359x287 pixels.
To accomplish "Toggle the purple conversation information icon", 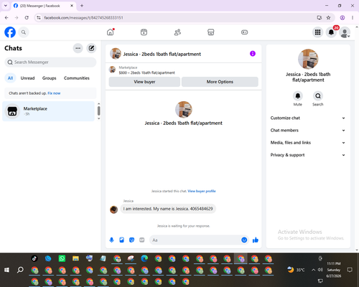I will [x=253, y=54].
